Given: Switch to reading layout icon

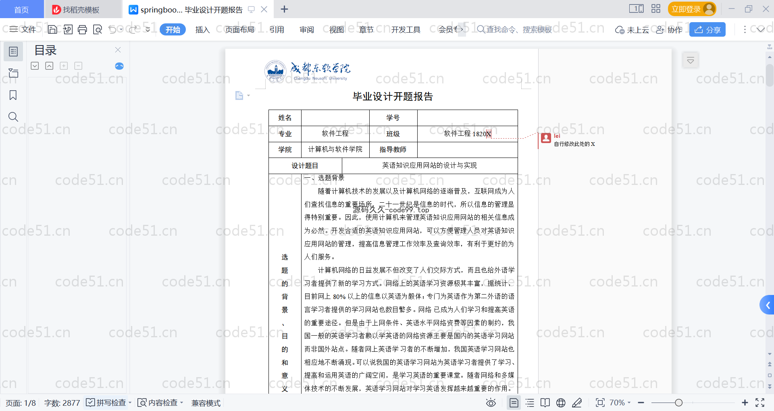Looking at the screenshot, I should pos(545,403).
